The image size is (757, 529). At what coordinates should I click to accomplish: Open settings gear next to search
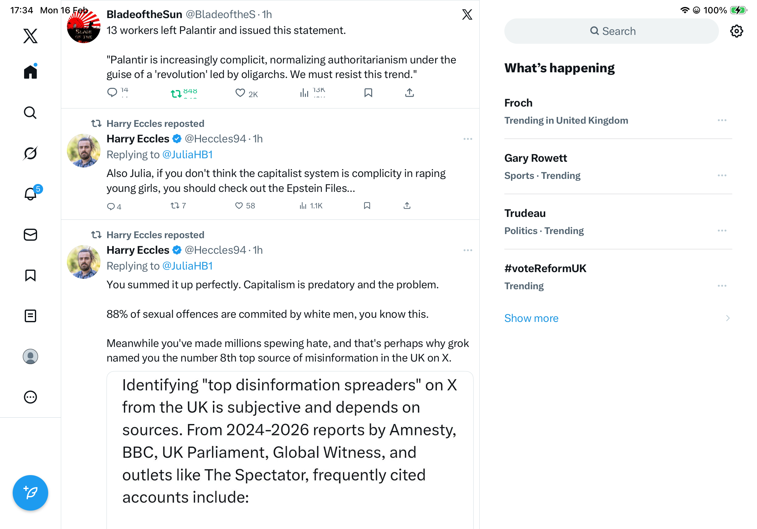point(736,31)
